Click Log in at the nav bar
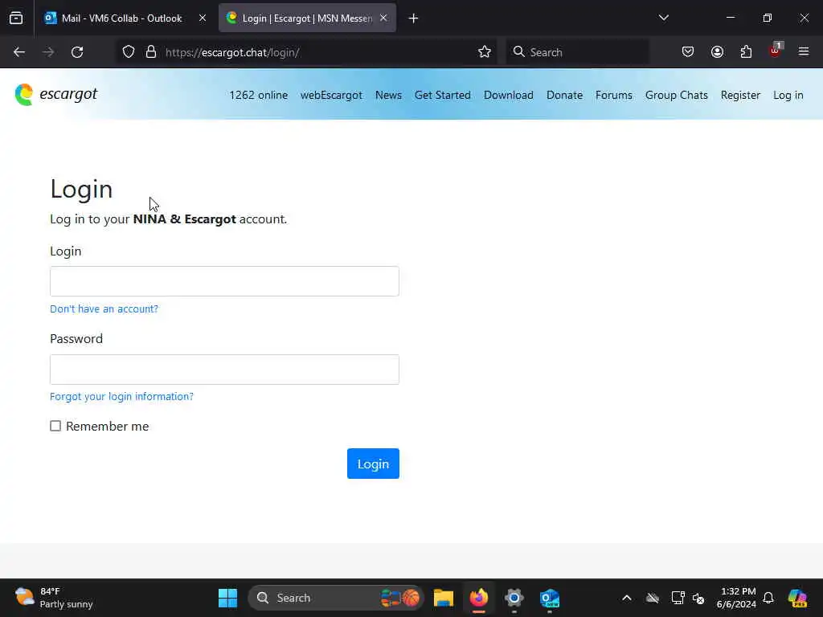 [x=788, y=95]
